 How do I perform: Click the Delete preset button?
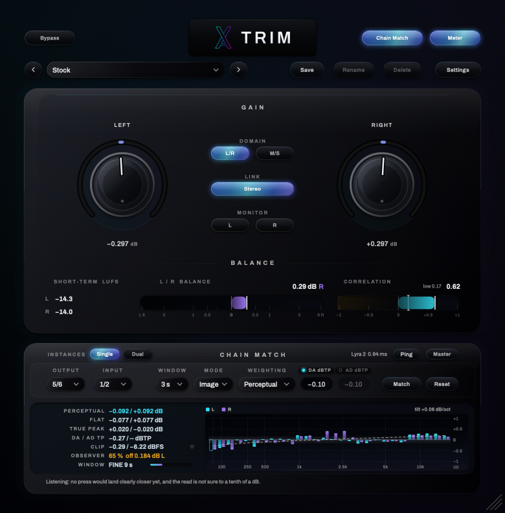(x=402, y=70)
